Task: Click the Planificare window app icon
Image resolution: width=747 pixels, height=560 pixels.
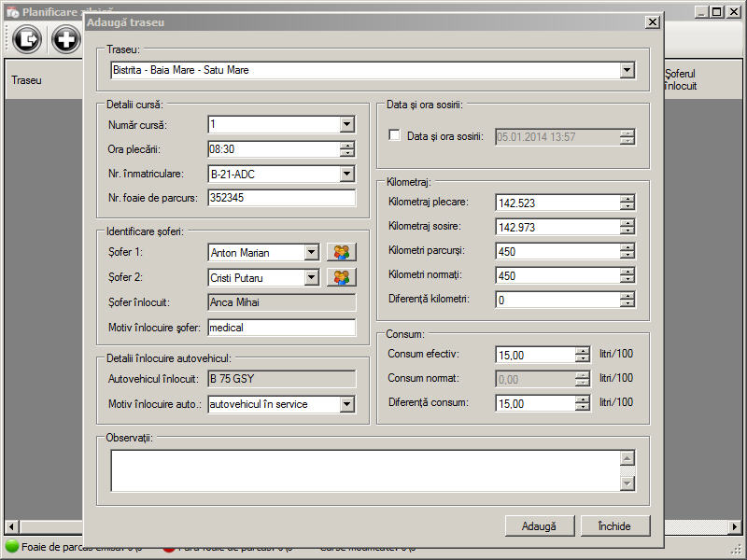Action: pos(13,12)
